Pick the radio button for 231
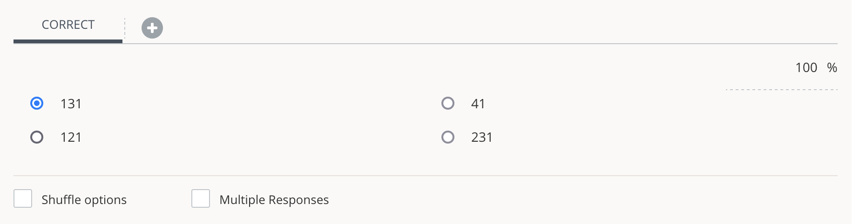This screenshot has width=853, height=224. (448, 137)
